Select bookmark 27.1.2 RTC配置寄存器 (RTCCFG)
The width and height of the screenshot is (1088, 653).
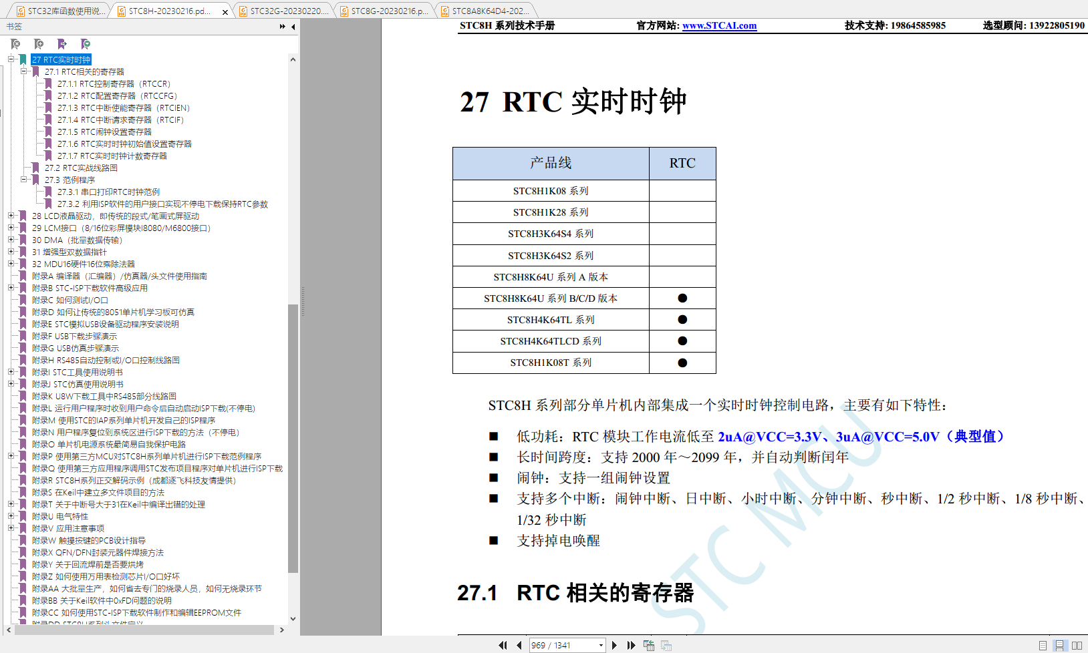tap(117, 95)
